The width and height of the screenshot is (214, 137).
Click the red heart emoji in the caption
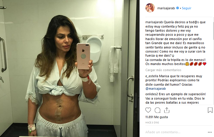(x=204, y=64)
